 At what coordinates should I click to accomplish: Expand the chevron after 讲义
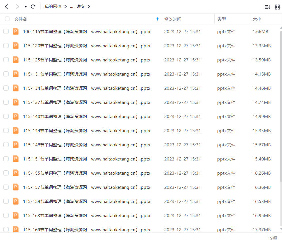pos(89,7)
